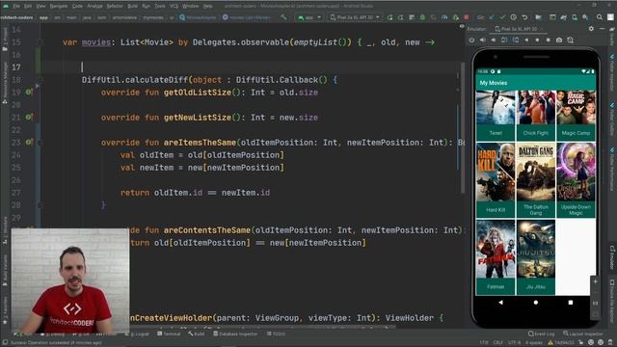The width and height of the screenshot is (617, 347).
Task: Click the Apply Code Changes icon
Action: (401, 17)
